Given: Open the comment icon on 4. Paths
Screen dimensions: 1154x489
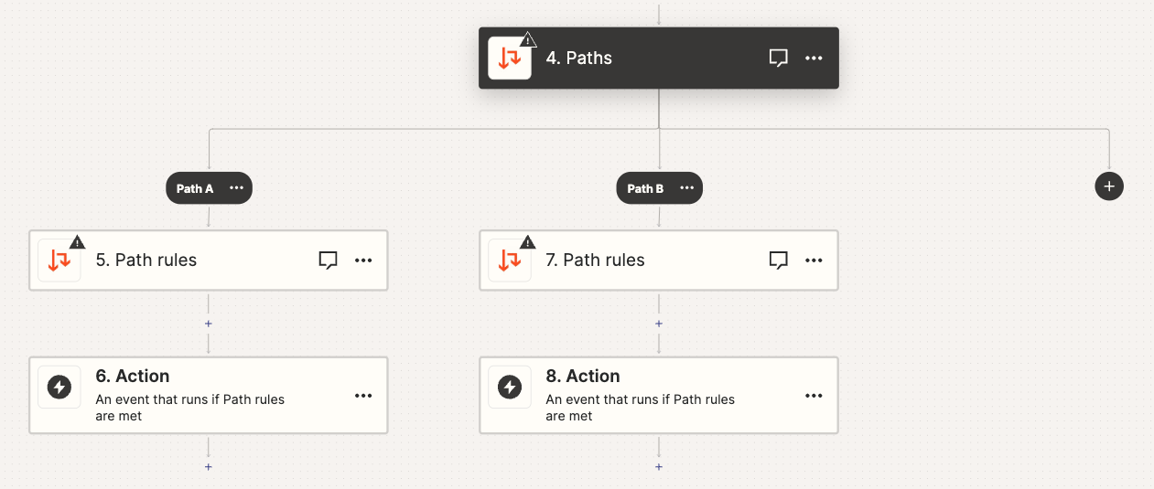Looking at the screenshot, I should [778, 58].
